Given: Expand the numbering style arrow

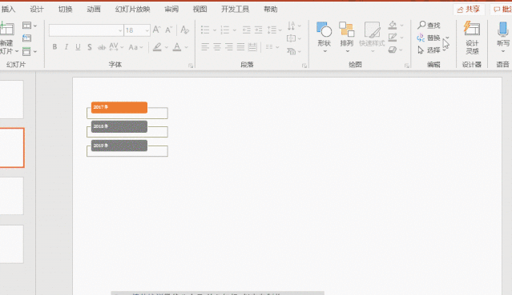Looking at the screenshot, I should 235,30.
